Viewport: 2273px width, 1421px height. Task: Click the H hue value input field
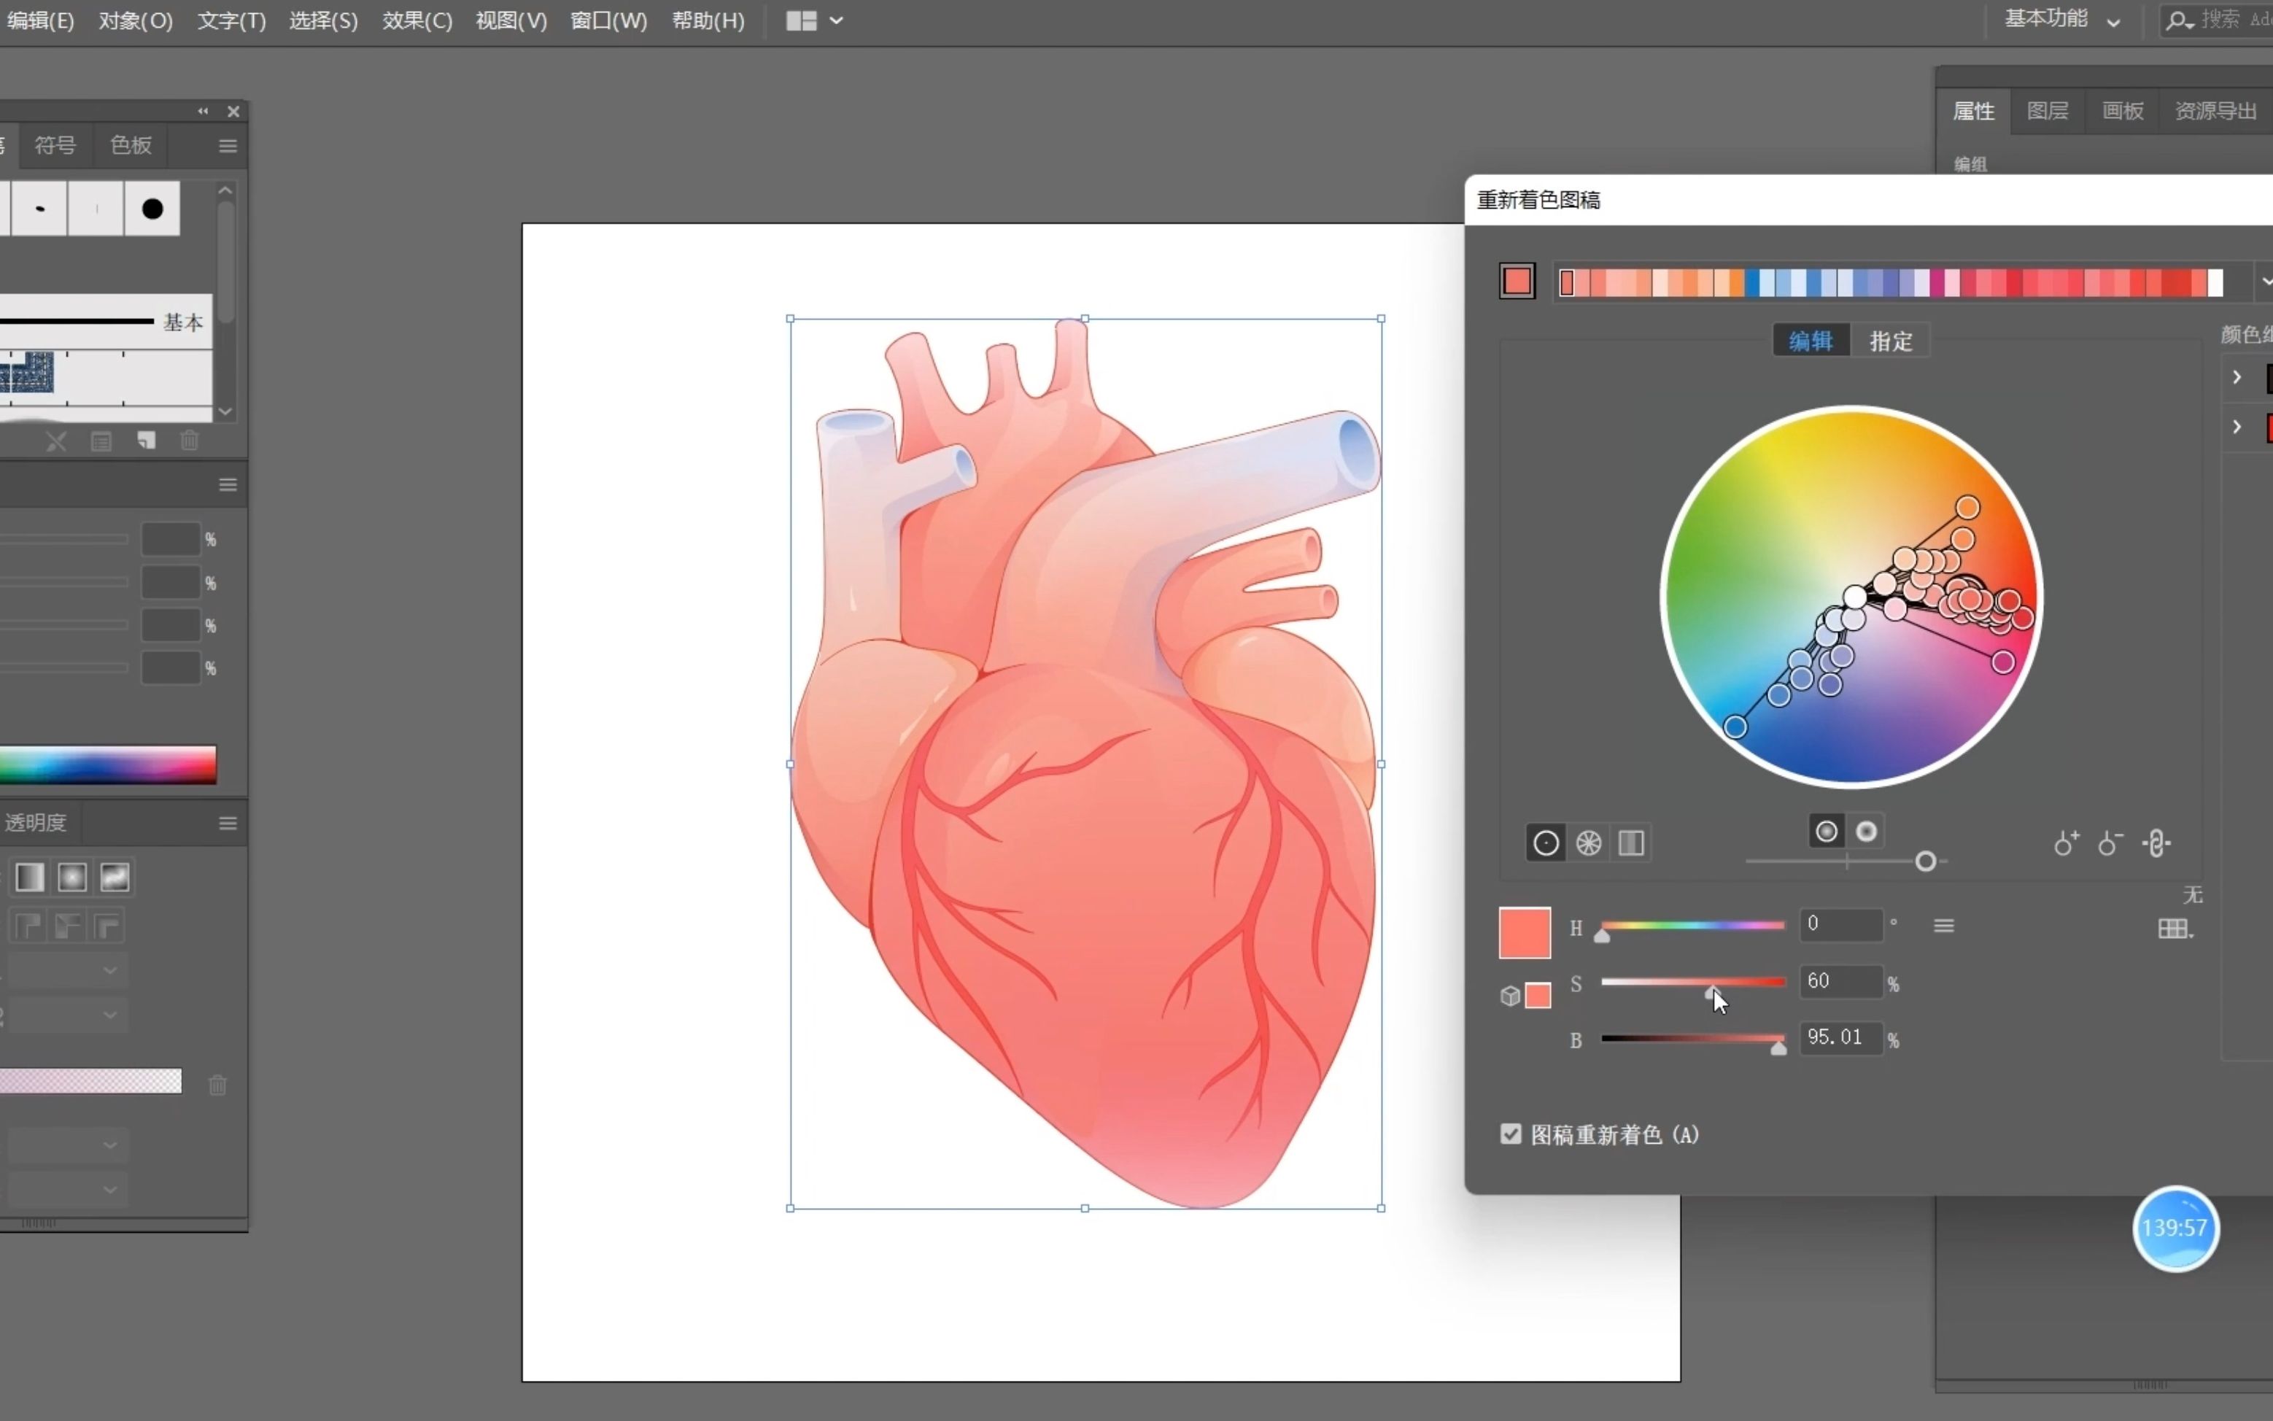click(x=1838, y=924)
